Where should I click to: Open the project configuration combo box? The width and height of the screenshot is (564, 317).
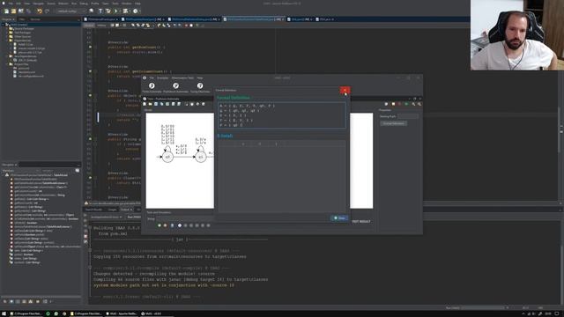pos(70,11)
